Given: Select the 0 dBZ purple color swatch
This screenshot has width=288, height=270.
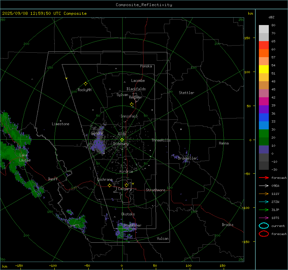Looking at the screenshot, I should click(x=264, y=150).
